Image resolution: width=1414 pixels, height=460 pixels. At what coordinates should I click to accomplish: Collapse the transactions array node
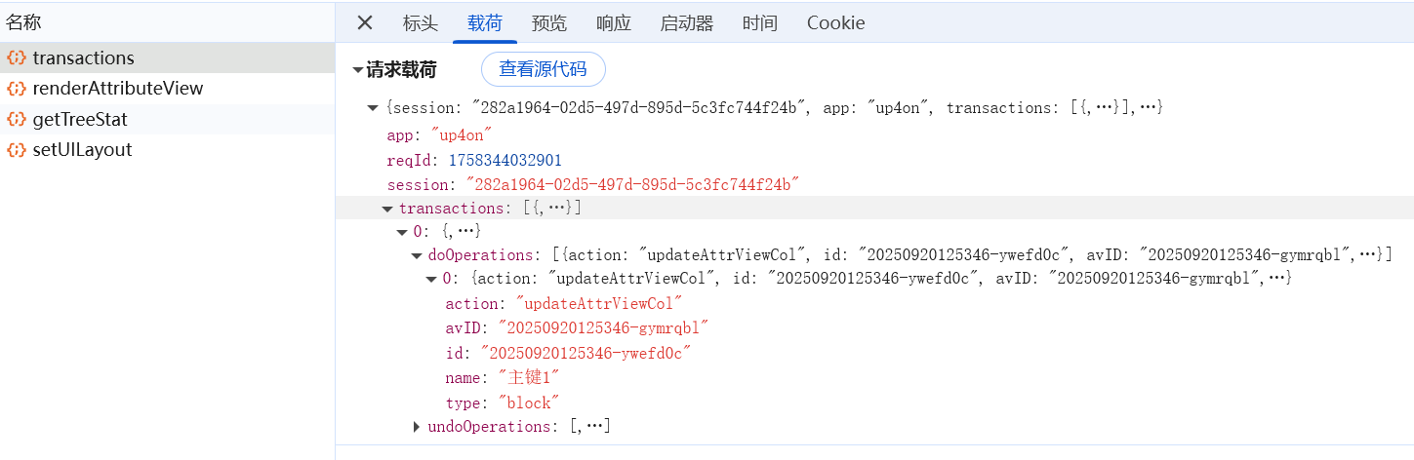tap(387, 209)
